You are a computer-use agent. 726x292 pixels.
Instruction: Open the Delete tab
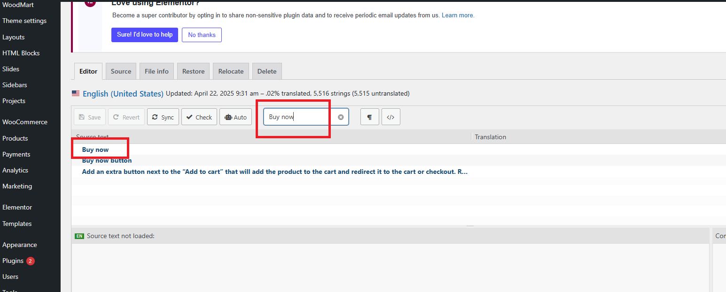coord(267,71)
